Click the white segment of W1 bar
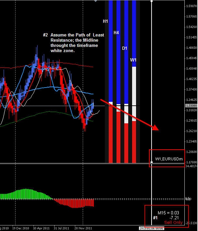 tap(134, 94)
